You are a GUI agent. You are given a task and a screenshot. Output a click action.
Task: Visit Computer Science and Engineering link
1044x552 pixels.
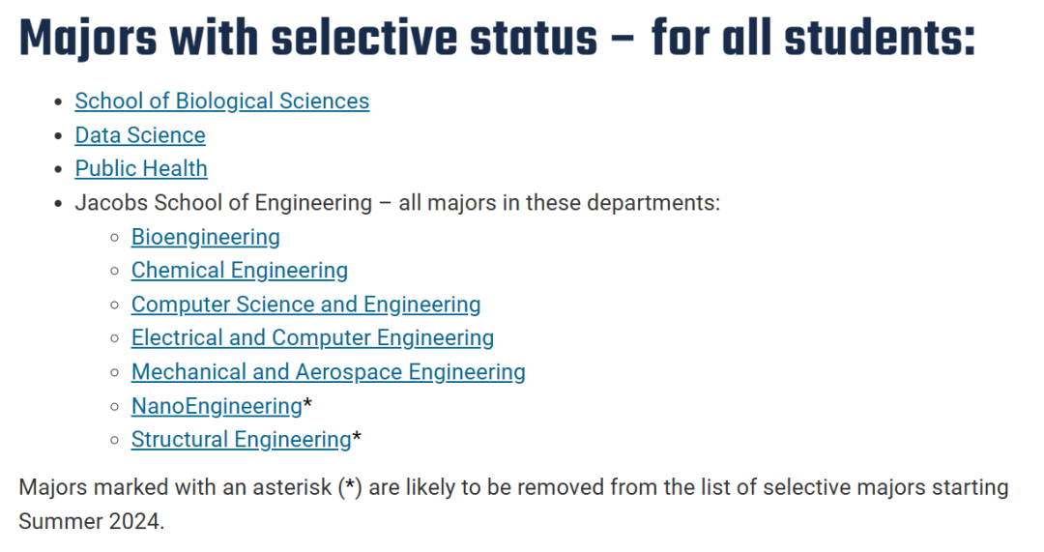(305, 305)
